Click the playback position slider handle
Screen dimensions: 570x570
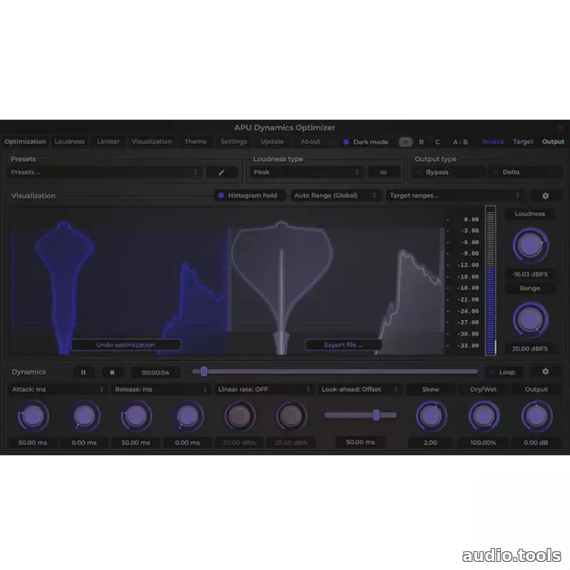pos(204,371)
